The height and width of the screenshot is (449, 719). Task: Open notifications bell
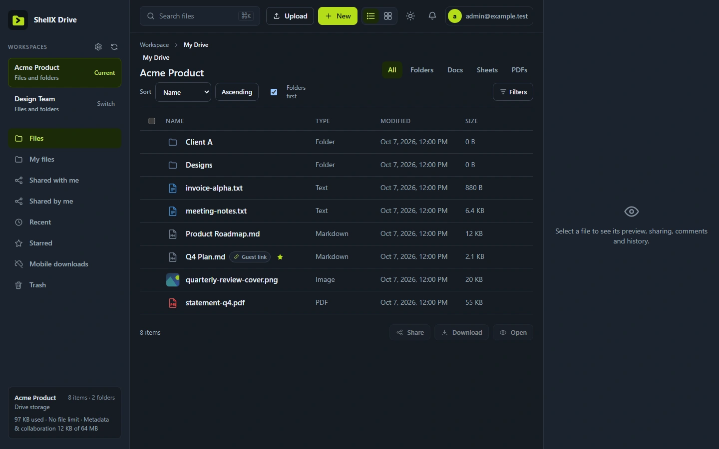[x=432, y=16]
